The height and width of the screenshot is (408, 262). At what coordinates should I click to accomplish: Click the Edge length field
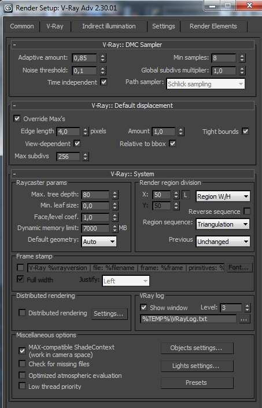[68, 132]
